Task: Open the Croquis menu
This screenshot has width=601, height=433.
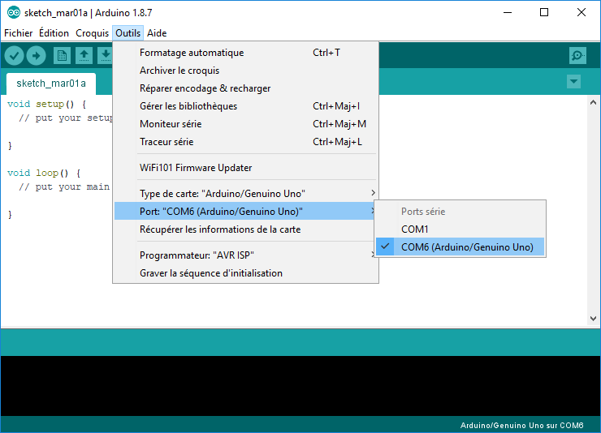Action: [92, 33]
